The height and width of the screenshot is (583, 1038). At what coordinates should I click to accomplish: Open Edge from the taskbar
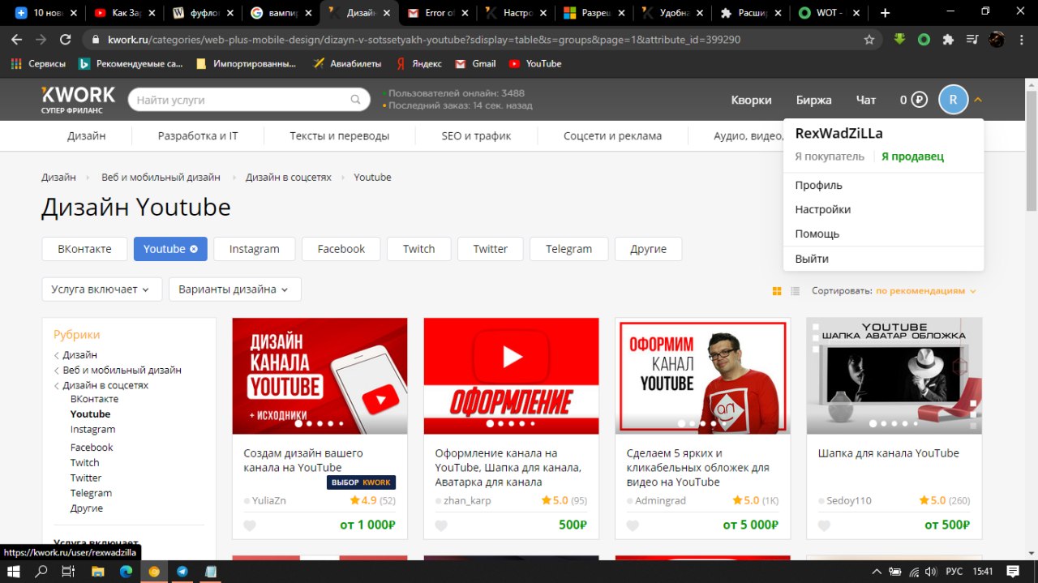point(126,571)
